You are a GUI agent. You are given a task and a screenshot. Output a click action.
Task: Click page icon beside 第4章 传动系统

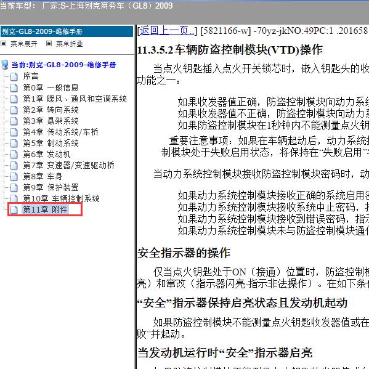14,132
